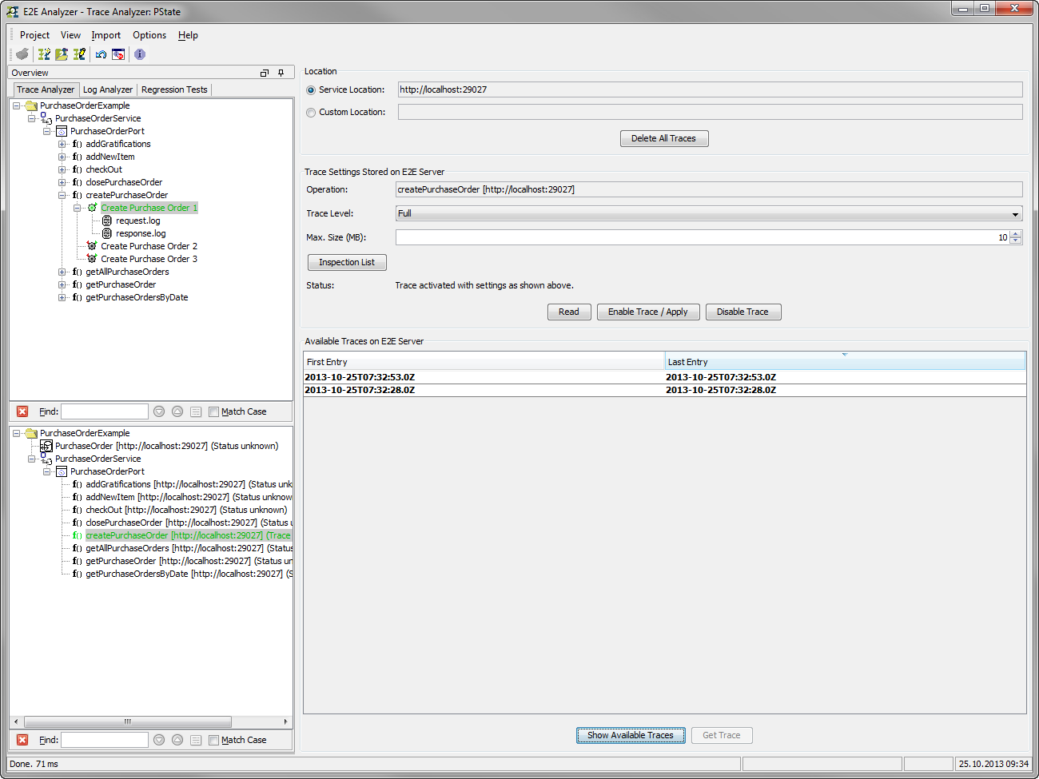
Task: Click the undo arrow toolbar icon
Action: point(100,54)
